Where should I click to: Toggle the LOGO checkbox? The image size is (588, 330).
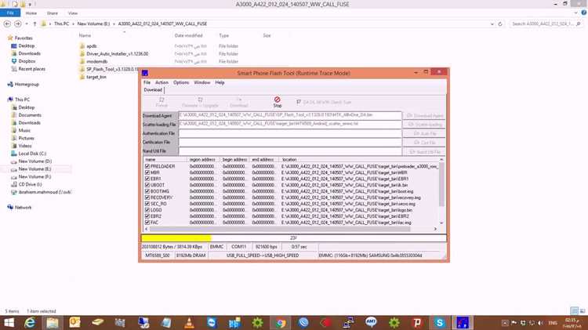pos(147,210)
